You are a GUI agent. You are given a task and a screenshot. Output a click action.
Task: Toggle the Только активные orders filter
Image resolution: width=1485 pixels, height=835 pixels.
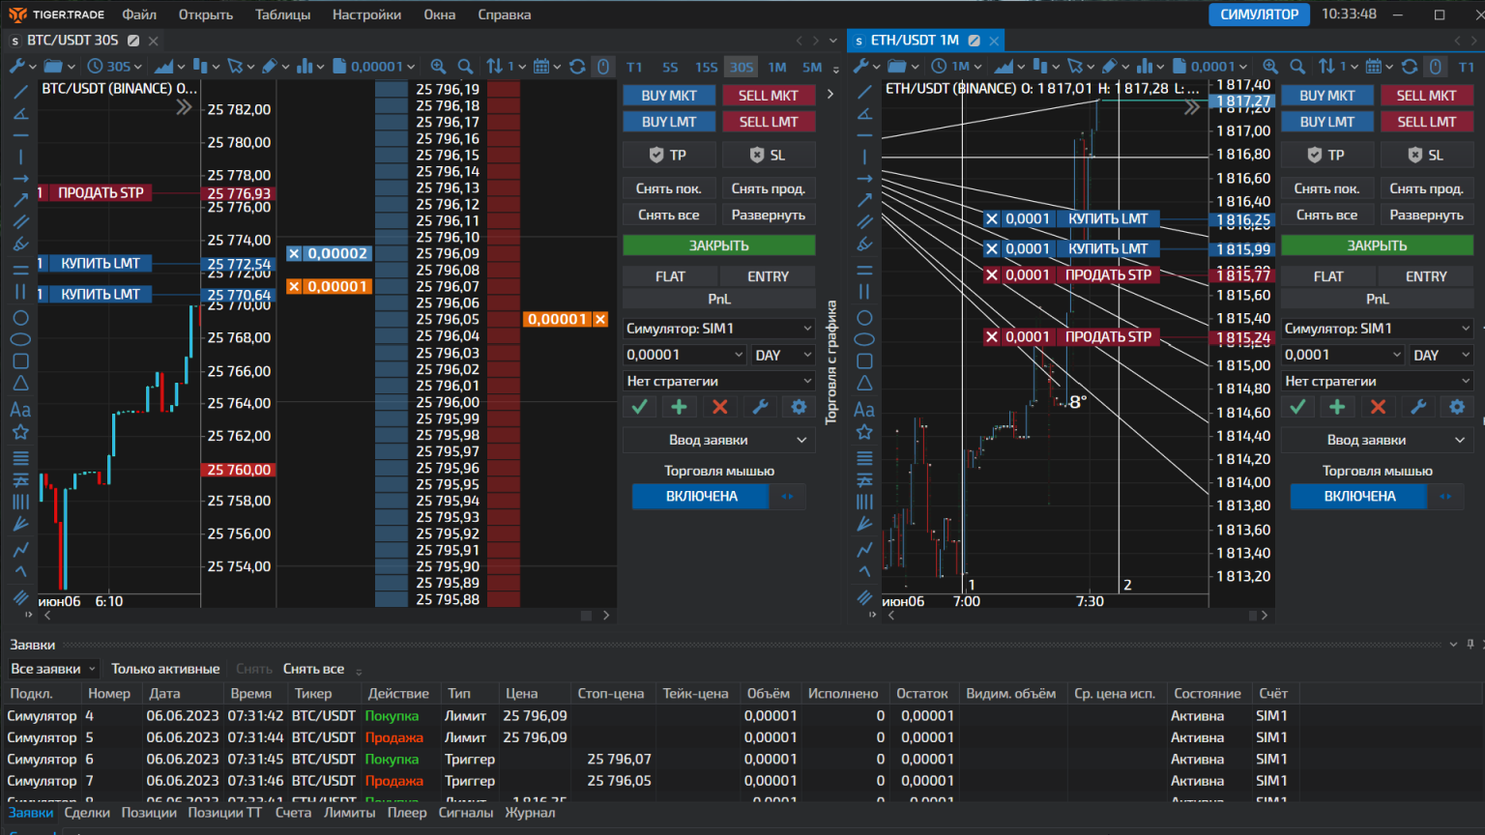(x=165, y=669)
